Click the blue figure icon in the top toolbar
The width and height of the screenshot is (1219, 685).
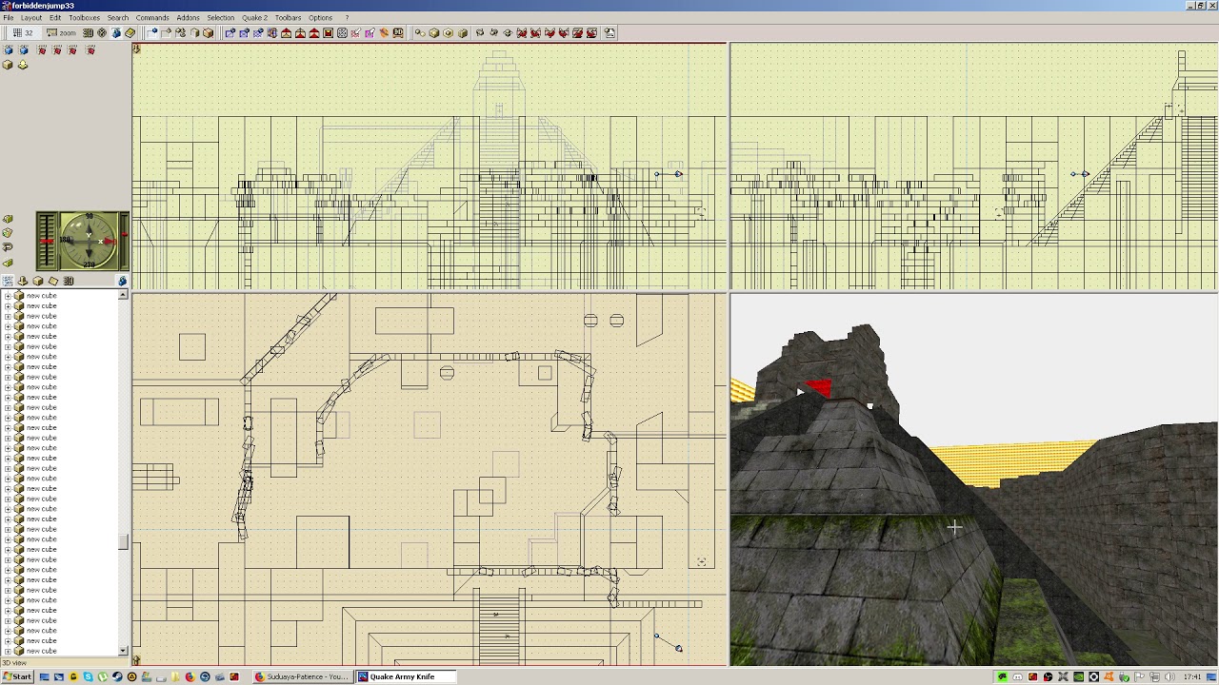(x=116, y=32)
